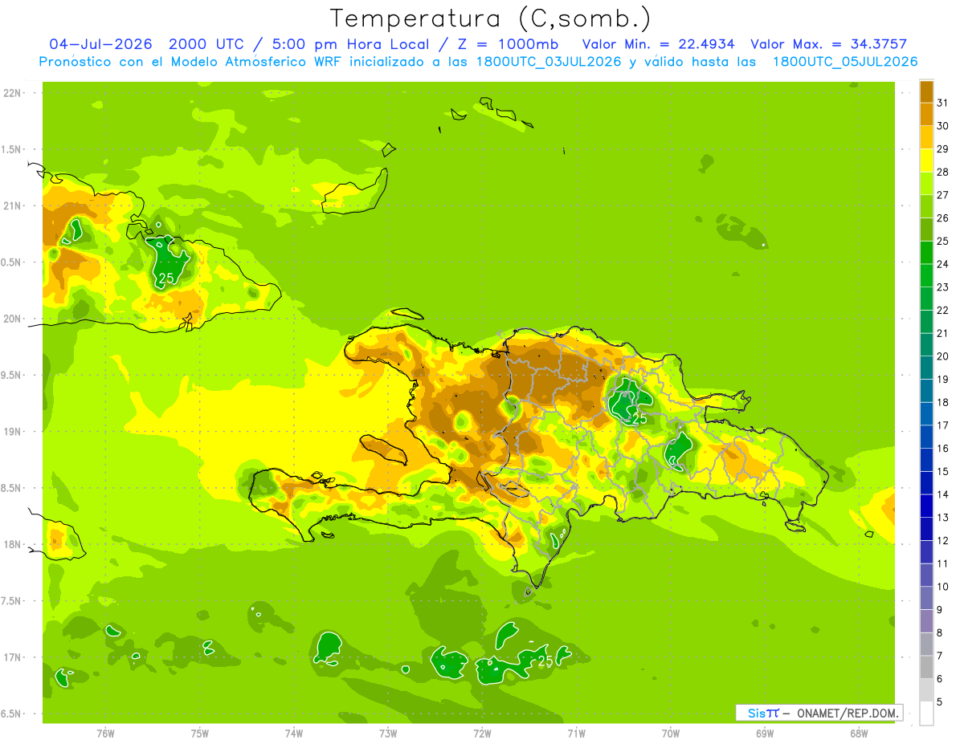Click the colorbar swatch between 29 and 30
The image size is (964, 744).
(x=926, y=137)
